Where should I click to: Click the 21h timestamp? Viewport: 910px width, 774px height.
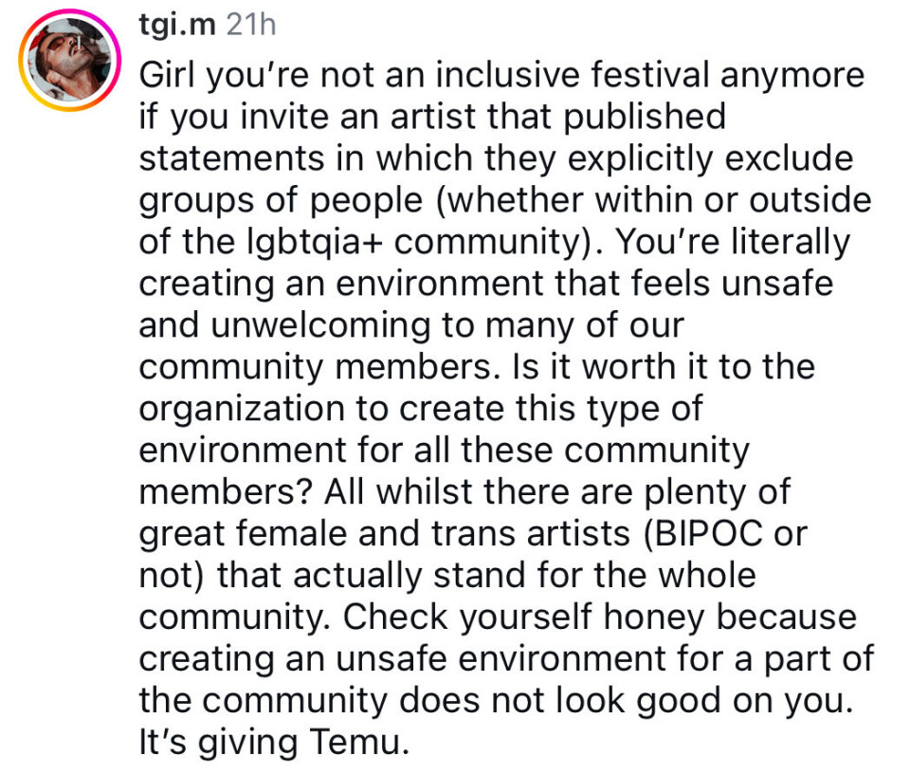click(x=250, y=26)
